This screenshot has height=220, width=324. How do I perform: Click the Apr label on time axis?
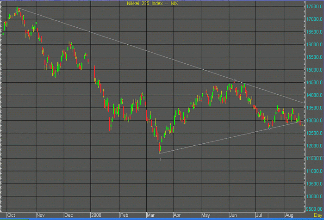coord(177,215)
